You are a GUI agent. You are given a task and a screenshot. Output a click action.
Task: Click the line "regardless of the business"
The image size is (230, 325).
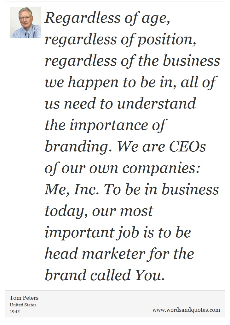tap(132, 62)
